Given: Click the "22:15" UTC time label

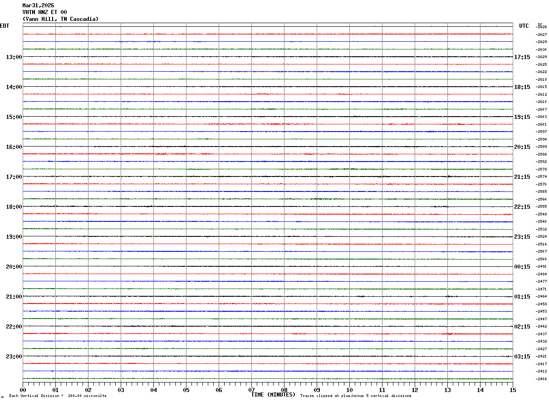Looking at the screenshot, I should tap(522, 207).
